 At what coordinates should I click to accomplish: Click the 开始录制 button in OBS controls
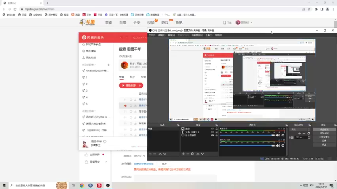pyautogui.click(x=324, y=133)
